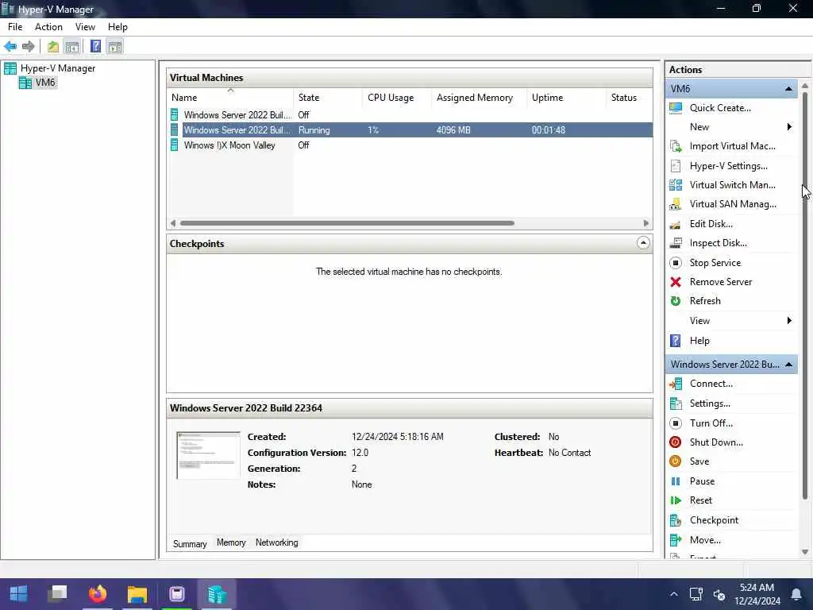This screenshot has height=610, width=813.
Task: Click the VM list scroll left arrow
Action: pyautogui.click(x=173, y=223)
